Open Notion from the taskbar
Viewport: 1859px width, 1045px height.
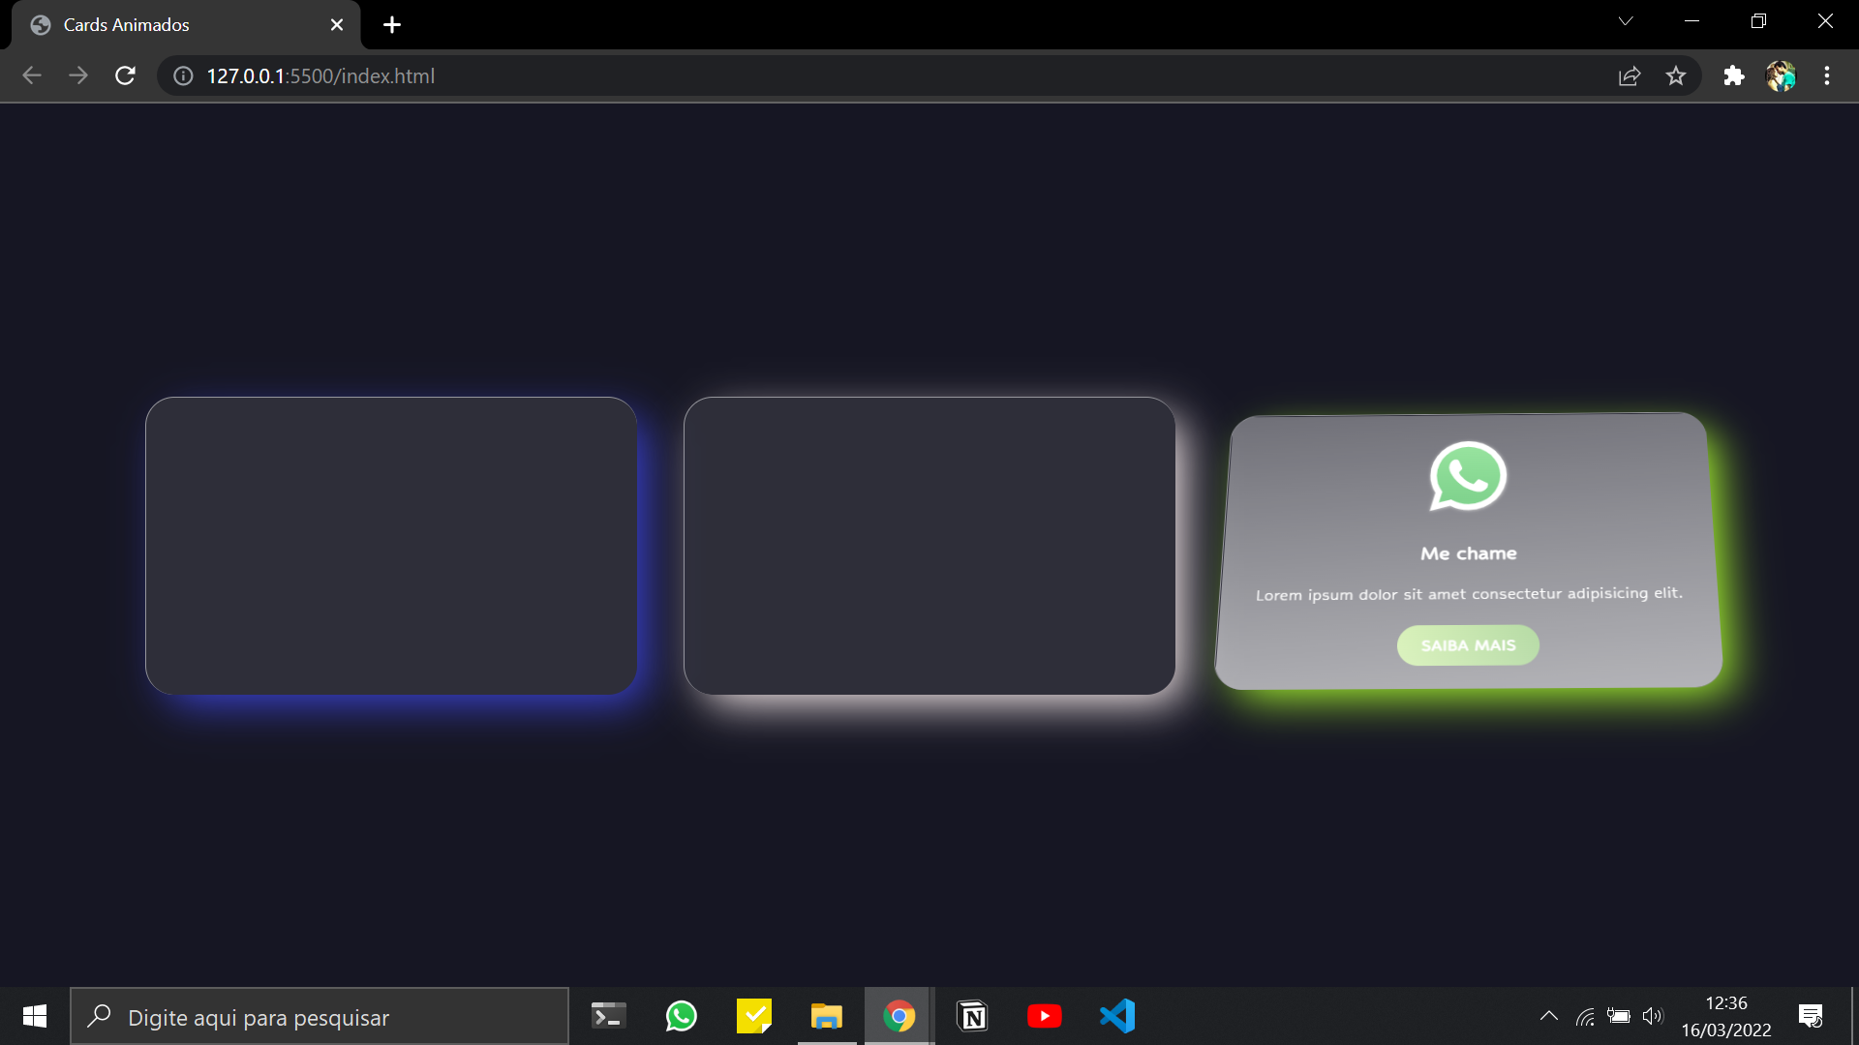click(972, 1016)
